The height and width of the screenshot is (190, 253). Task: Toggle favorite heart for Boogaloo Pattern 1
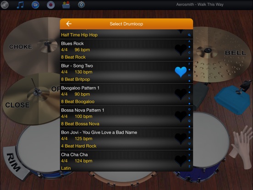pos(181,94)
